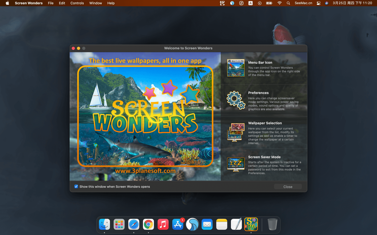Viewport: 377px width, 235px height.
Task: Click the Menu Bar Icon preview thumbnail
Action: 236,68
